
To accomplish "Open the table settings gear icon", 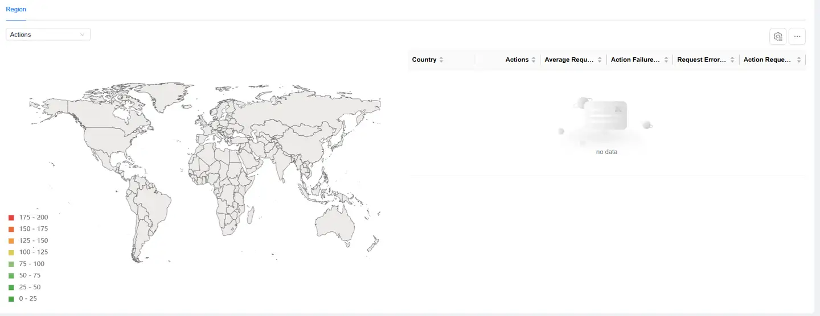I will point(778,36).
